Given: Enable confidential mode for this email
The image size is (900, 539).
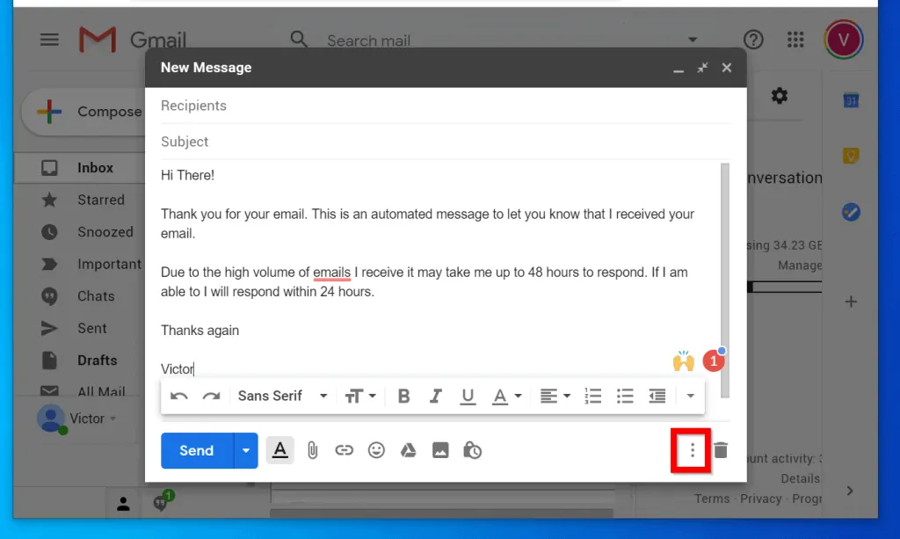Looking at the screenshot, I should pyautogui.click(x=472, y=450).
